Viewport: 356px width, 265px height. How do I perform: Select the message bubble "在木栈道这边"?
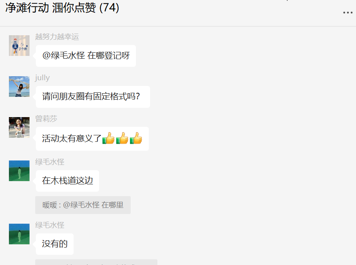[x=68, y=181]
